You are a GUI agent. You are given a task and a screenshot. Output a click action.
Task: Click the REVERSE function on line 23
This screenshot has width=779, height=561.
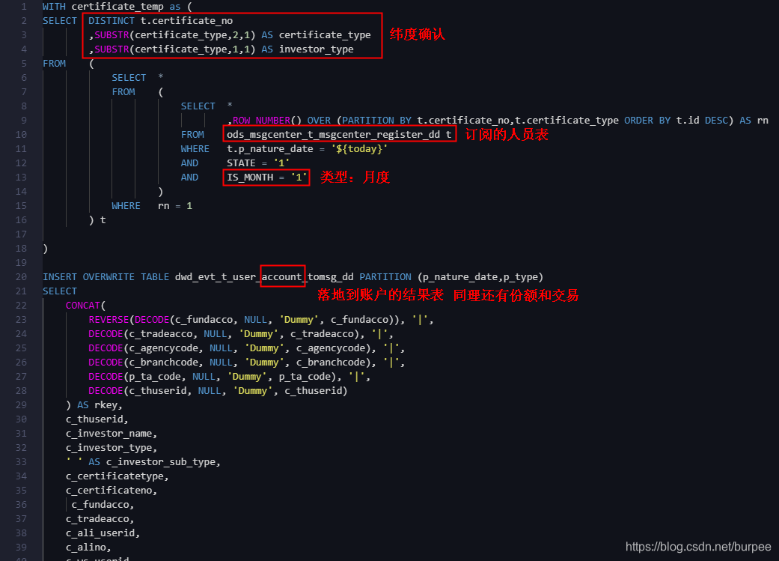pyautogui.click(x=109, y=320)
